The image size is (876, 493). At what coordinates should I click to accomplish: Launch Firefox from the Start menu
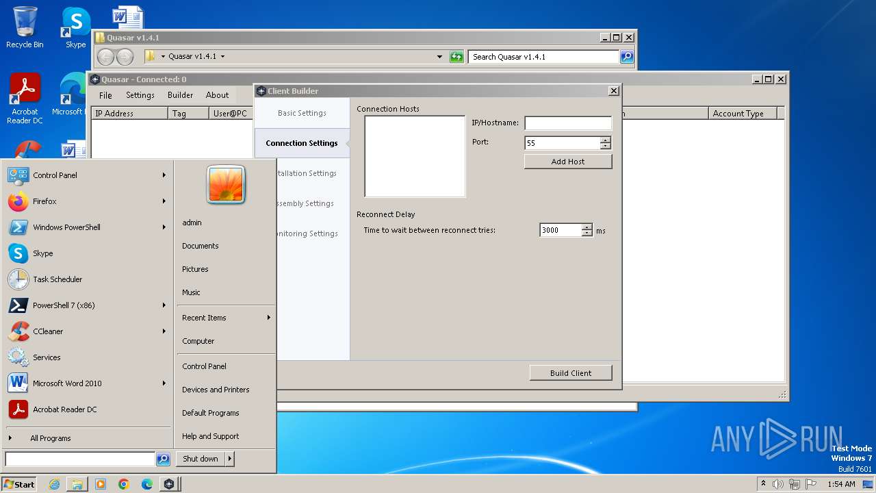pos(88,201)
